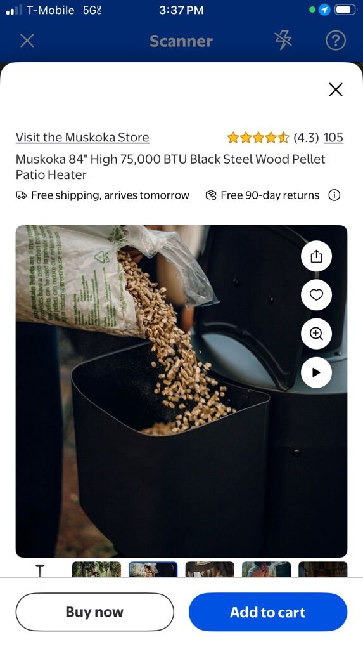Select the fourth product thumbnail
Screen dimensions: 363x647
(x=210, y=570)
